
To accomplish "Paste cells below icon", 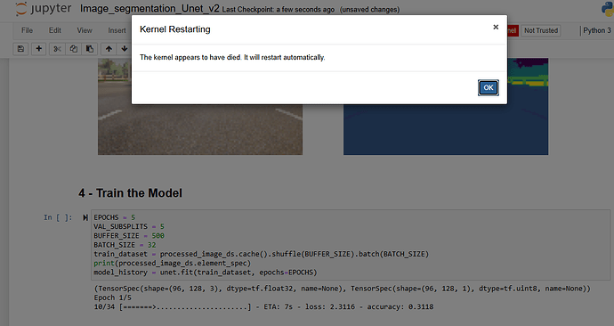I will pos(90,49).
